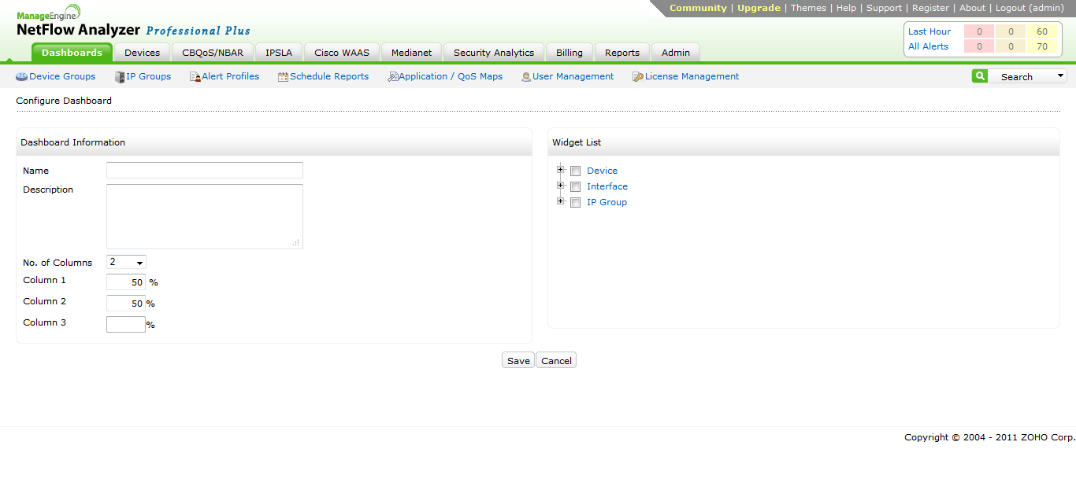
Task: Click the Save button
Action: coord(518,360)
